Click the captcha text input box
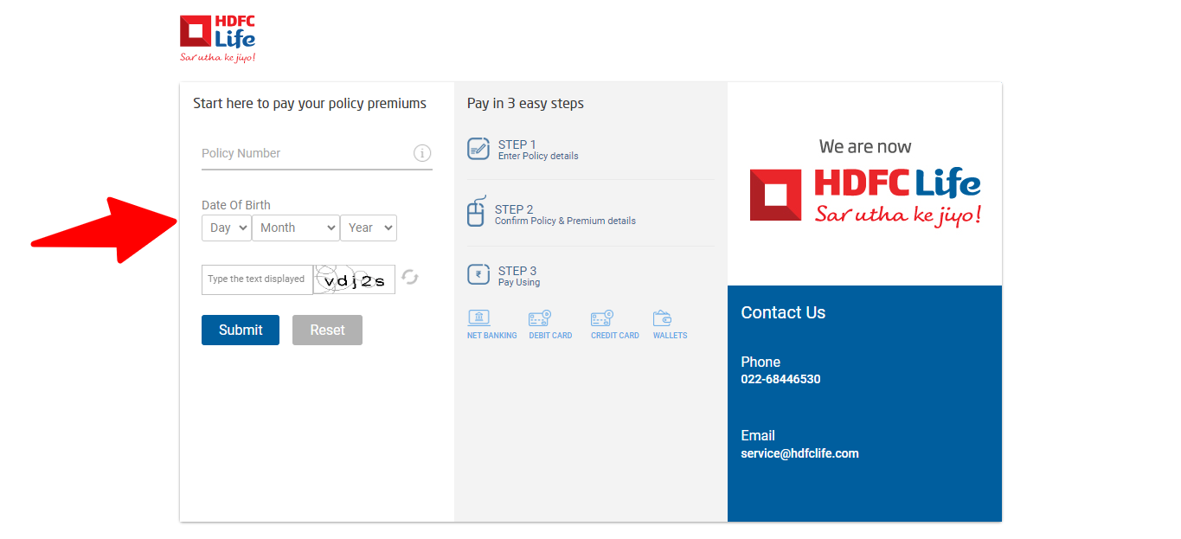This screenshot has height=539, width=1181. (x=257, y=279)
